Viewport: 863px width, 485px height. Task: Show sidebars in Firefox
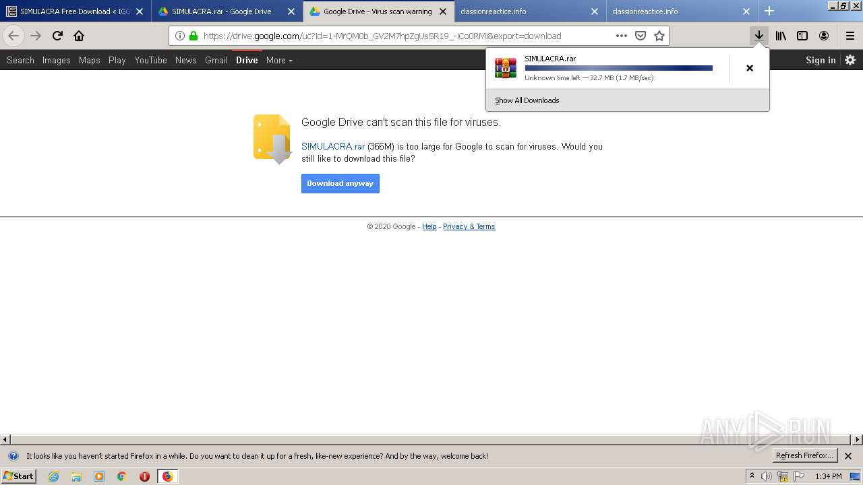tap(802, 36)
